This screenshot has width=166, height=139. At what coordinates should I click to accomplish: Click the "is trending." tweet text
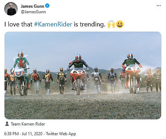point(90,24)
